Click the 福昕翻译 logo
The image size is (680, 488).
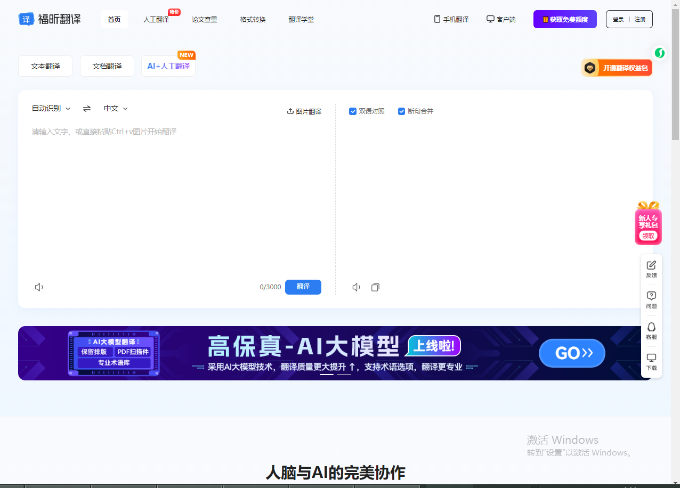50,19
